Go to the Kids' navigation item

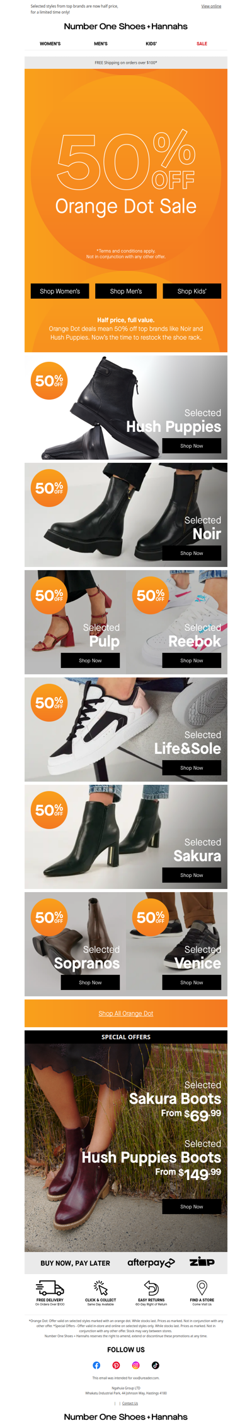pos(151,44)
